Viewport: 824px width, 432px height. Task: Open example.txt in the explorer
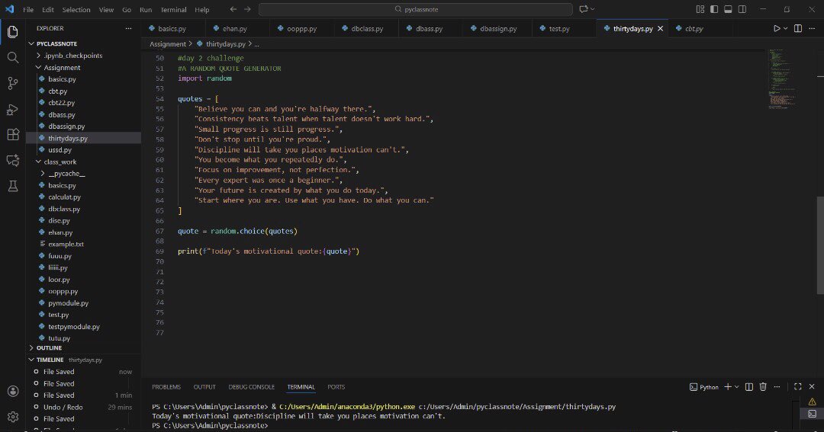click(66, 244)
